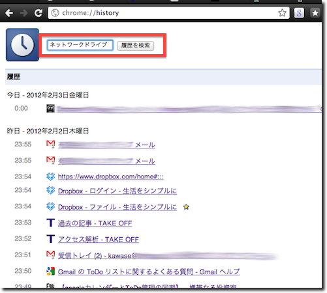Click the 23:53 timestamp
The width and height of the screenshot is (327, 293).
click(23, 223)
